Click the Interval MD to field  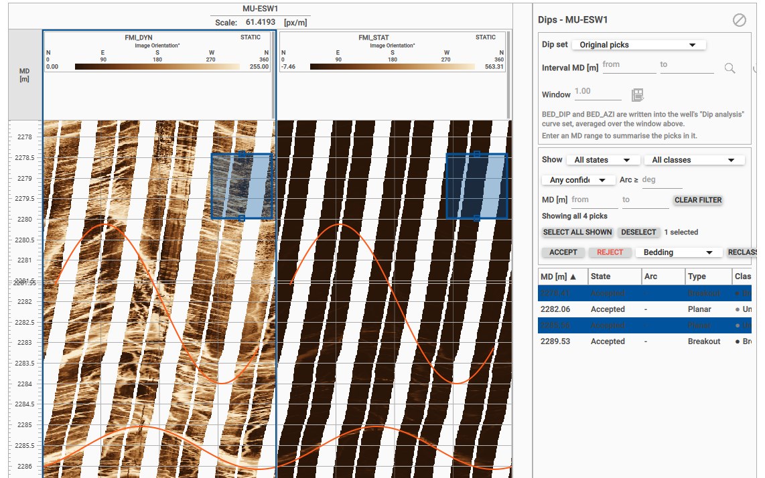687,66
